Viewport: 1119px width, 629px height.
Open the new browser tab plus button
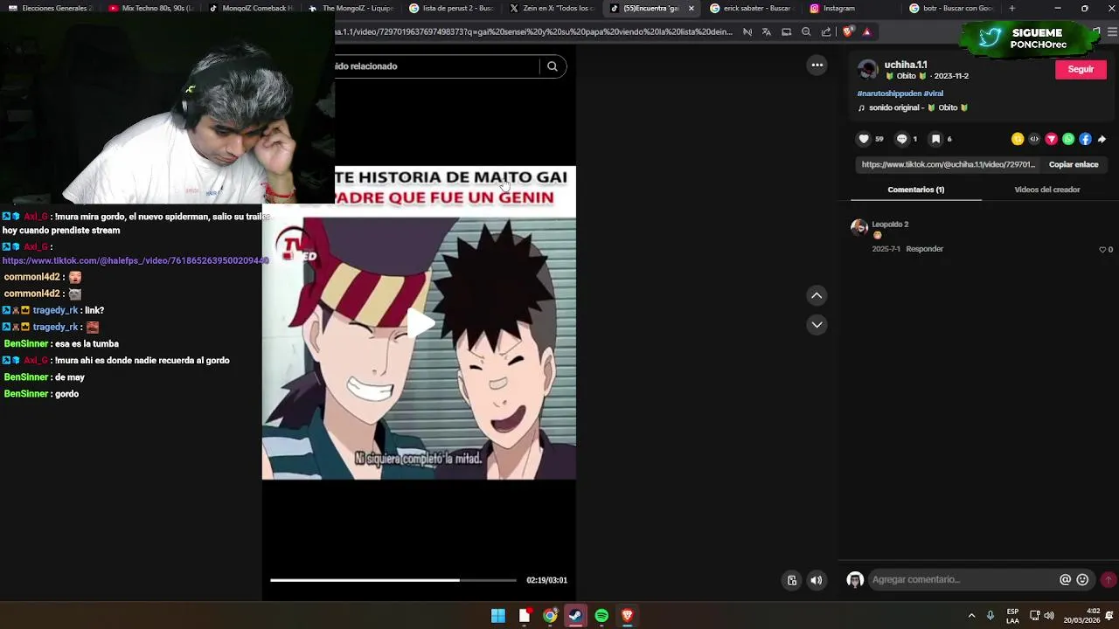click(x=1011, y=8)
